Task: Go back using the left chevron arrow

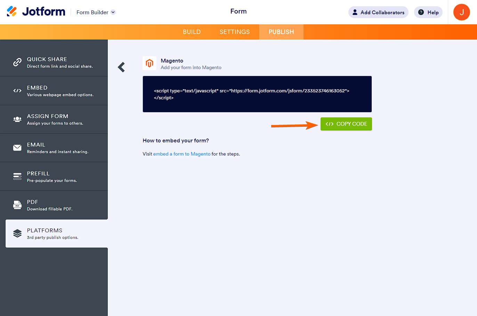Action: coord(121,67)
